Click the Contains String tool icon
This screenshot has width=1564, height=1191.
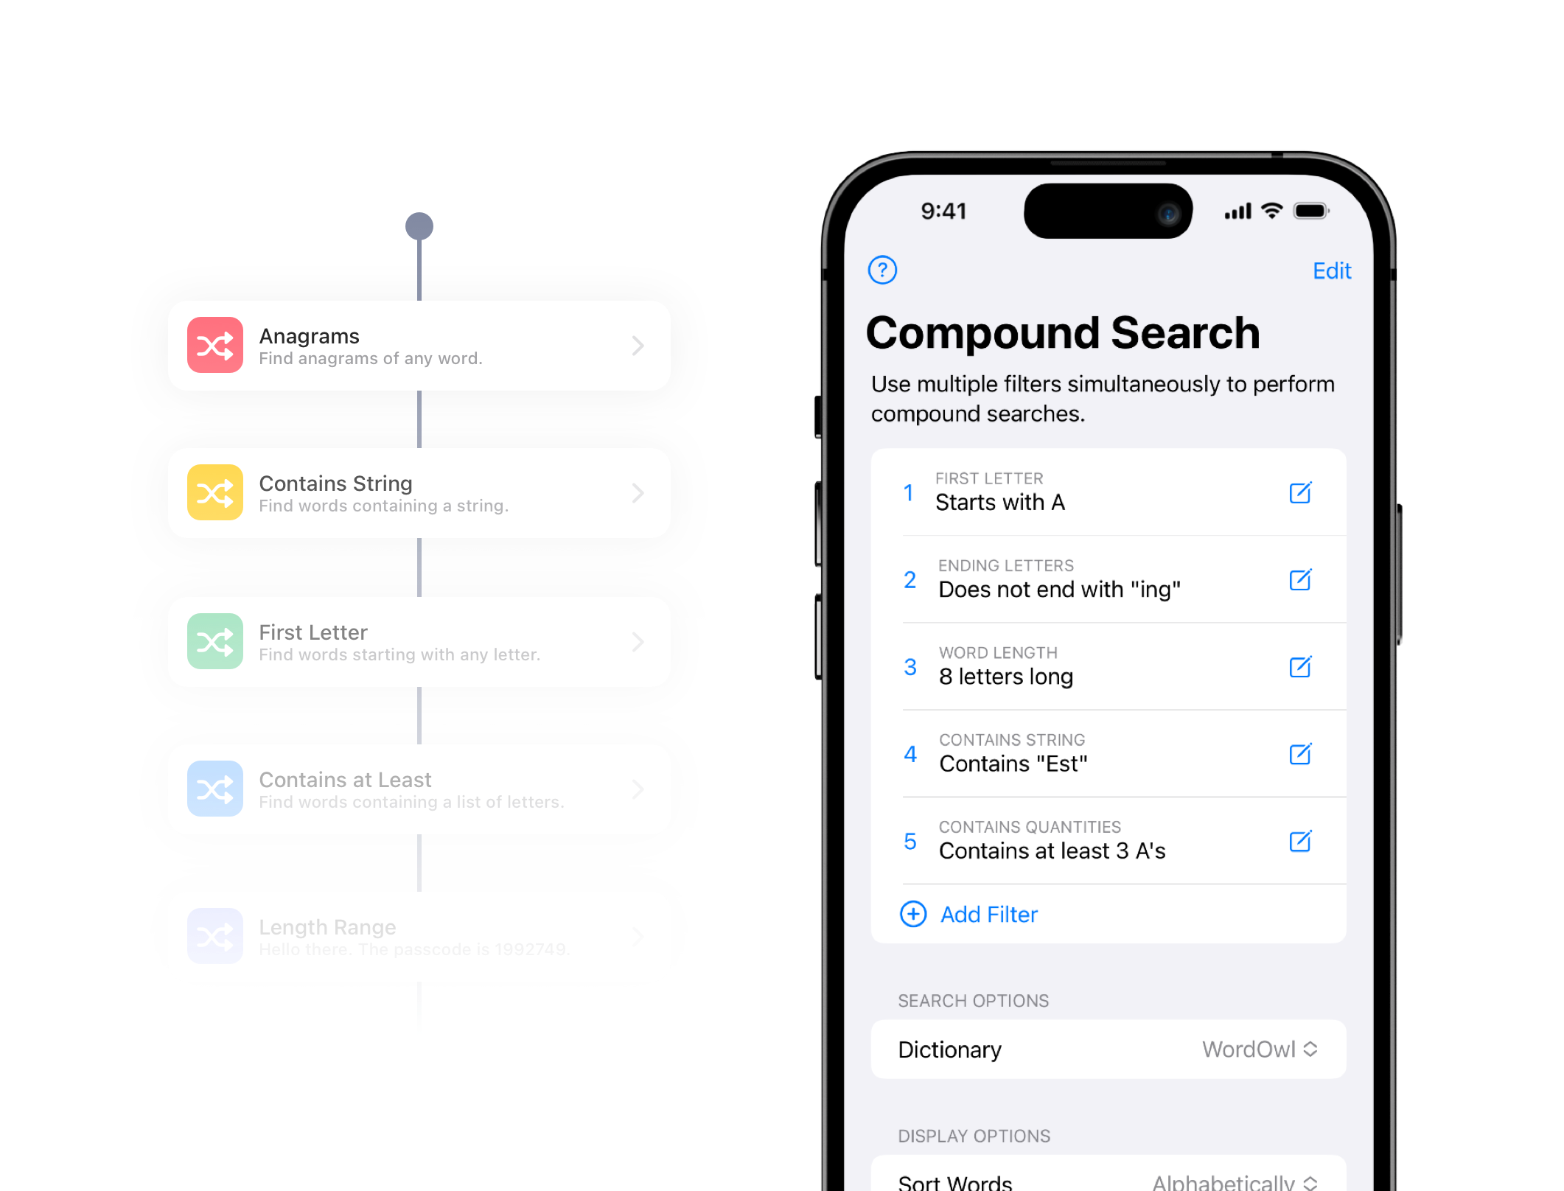click(x=215, y=493)
